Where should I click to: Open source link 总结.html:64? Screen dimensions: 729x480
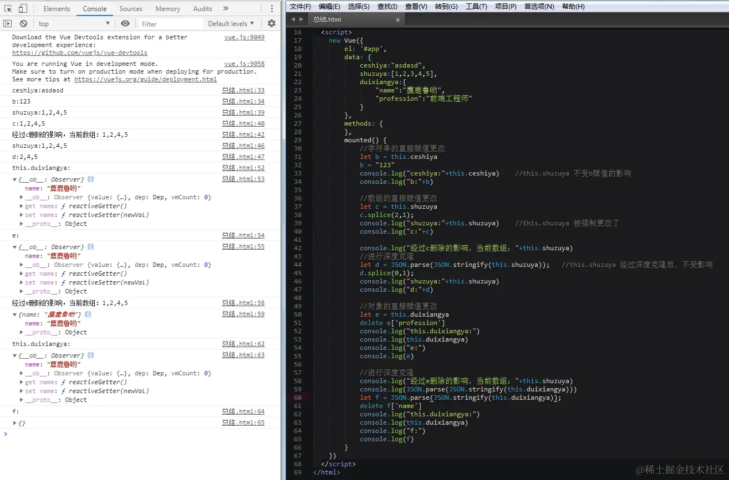point(243,411)
